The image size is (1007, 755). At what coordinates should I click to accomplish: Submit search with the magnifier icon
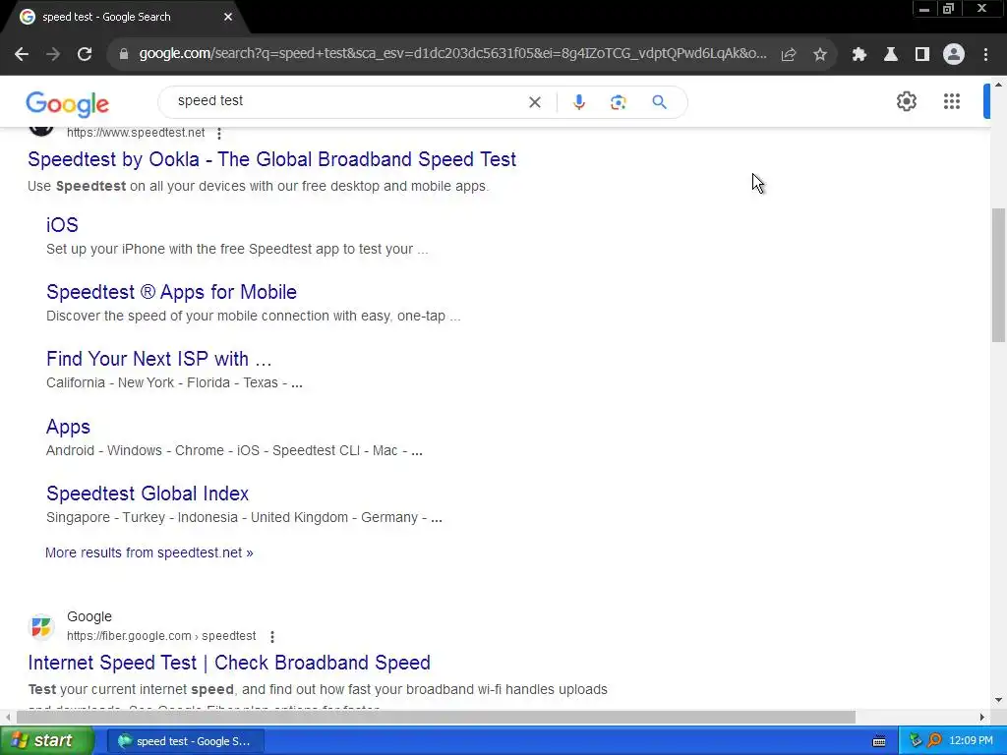click(x=659, y=102)
